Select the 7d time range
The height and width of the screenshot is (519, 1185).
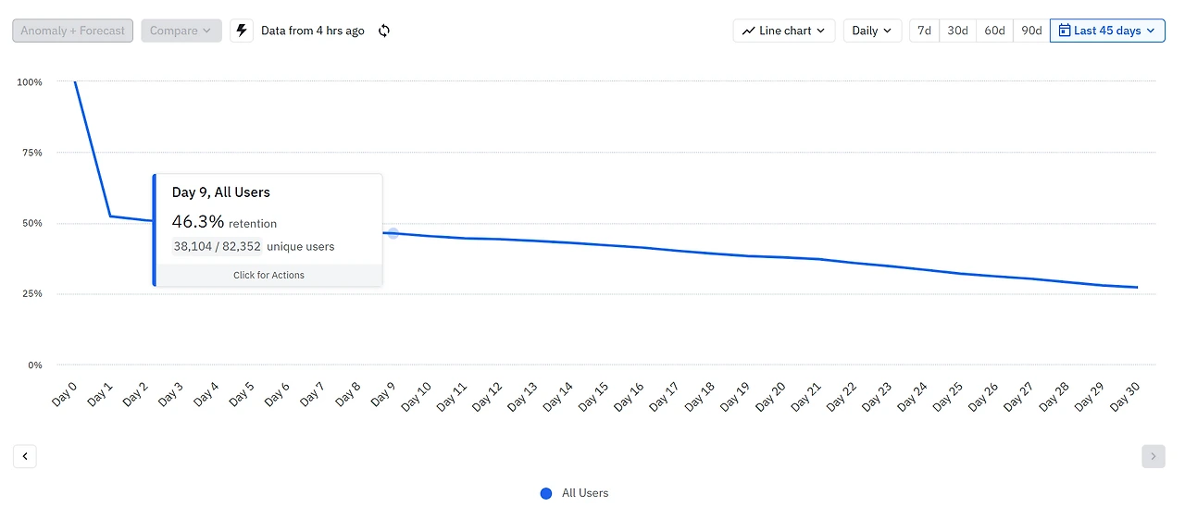[924, 31]
